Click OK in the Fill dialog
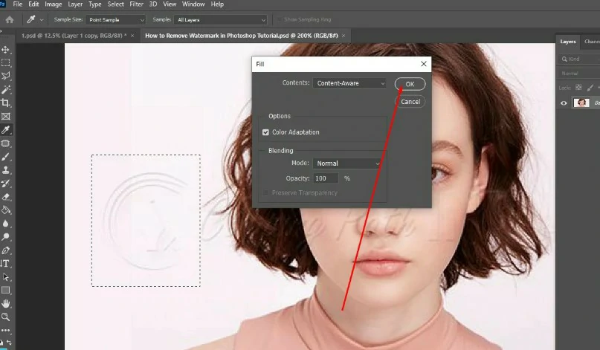Image resolution: width=600 pixels, height=350 pixels. [x=410, y=84]
